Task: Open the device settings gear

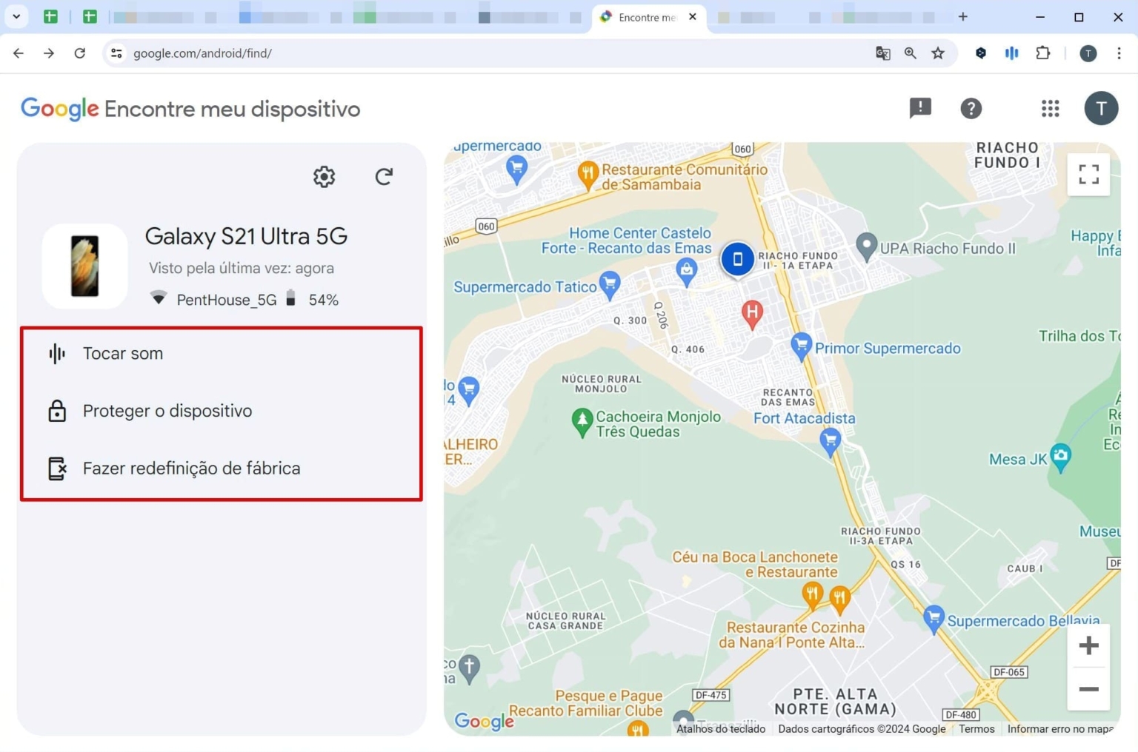Action: (x=324, y=177)
